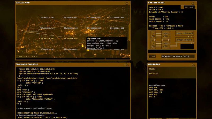The height and width of the screenshot is (119, 212).
Task: Click the empty black hardware slot
Action: pos(187,46)
